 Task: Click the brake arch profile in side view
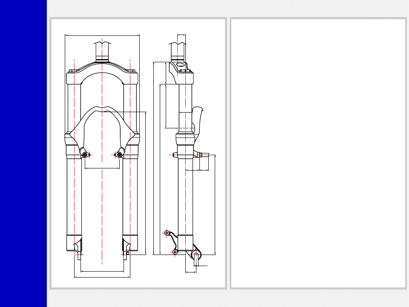197,119
